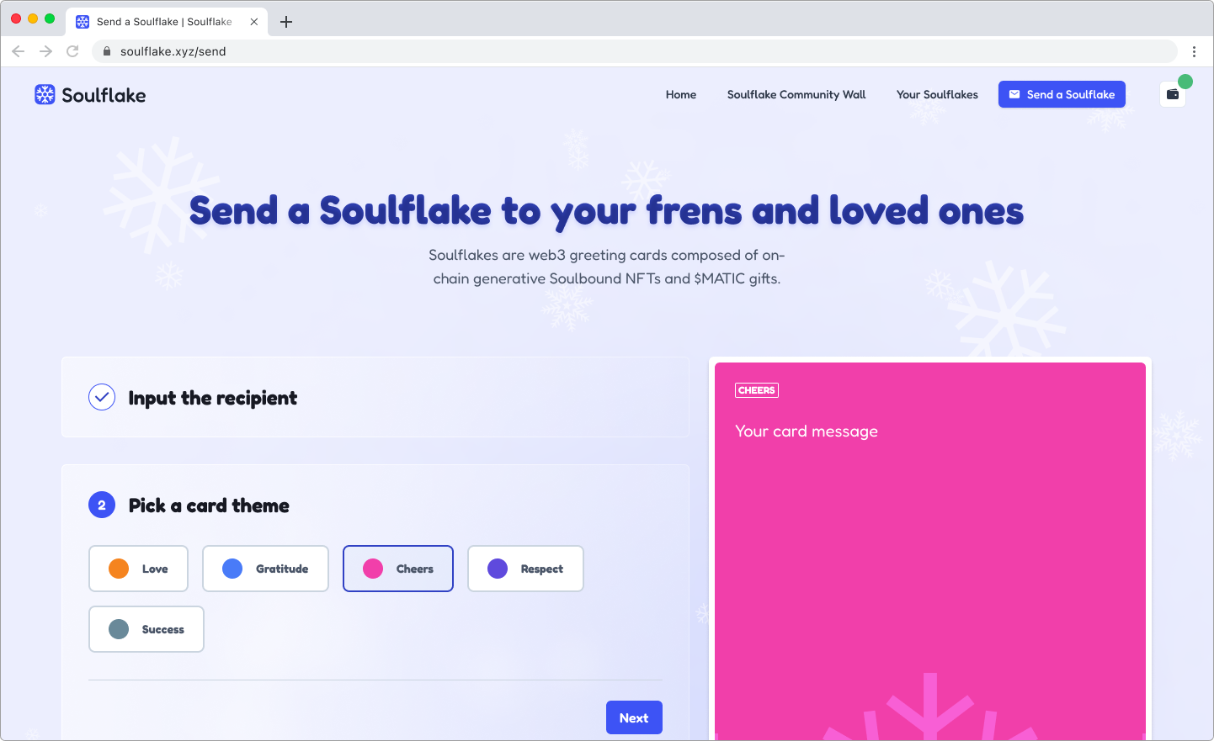Close the Send a Soulflake tab

(254, 22)
